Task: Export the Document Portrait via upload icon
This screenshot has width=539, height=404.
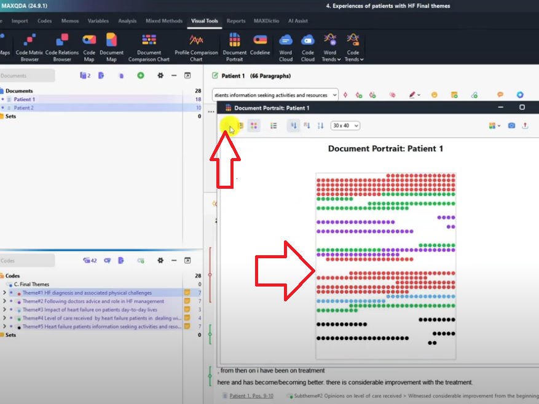Action: (525, 126)
